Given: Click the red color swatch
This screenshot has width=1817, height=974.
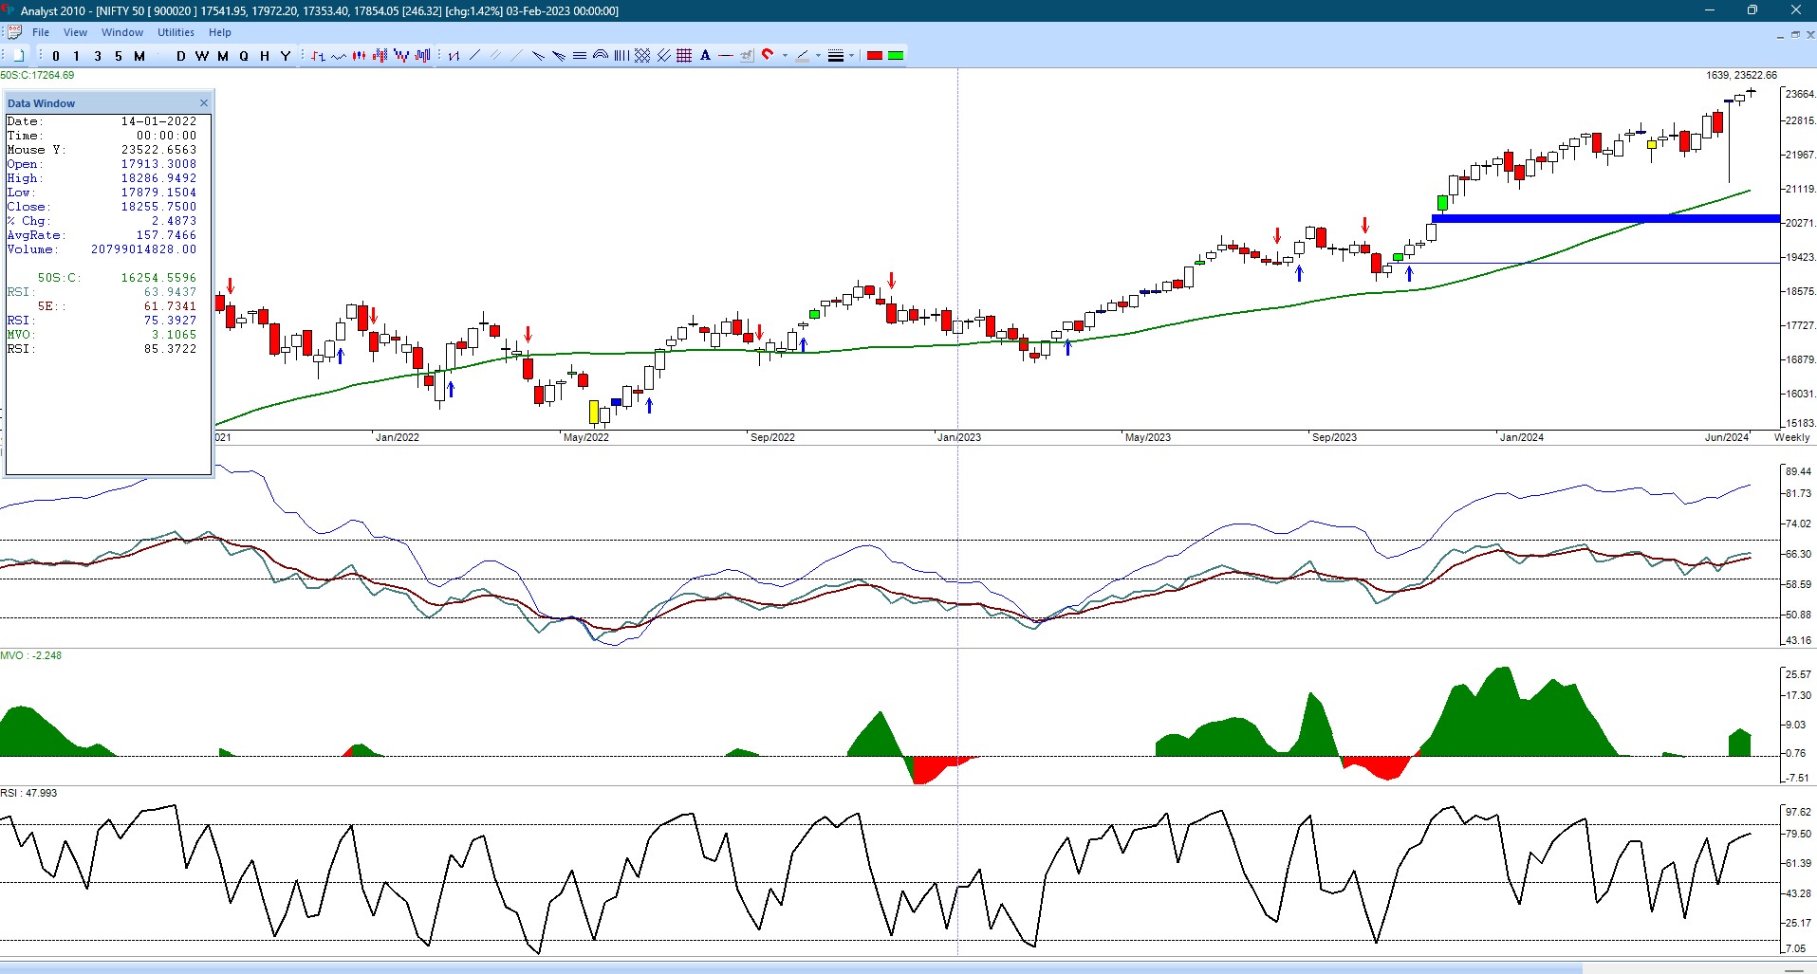Looking at the screenshot, I should click(875, 56).
